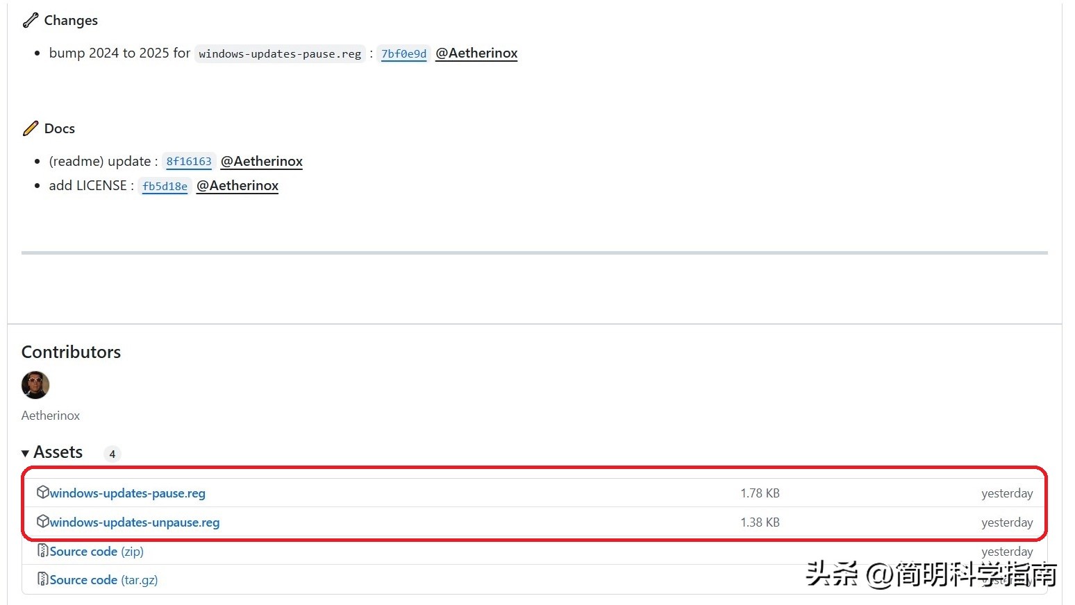Open Aetherinox's profile via the contributor avatar
Screen dimensions: 1075x605
pos(35,386)
